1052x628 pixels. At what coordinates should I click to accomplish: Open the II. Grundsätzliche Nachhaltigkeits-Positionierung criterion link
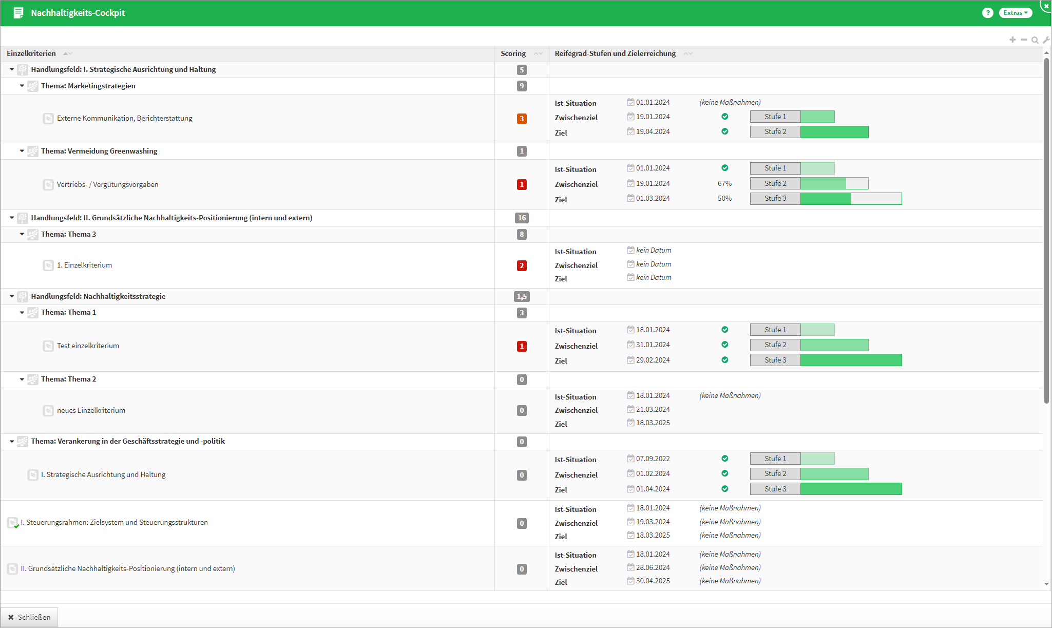coord(128,568)
